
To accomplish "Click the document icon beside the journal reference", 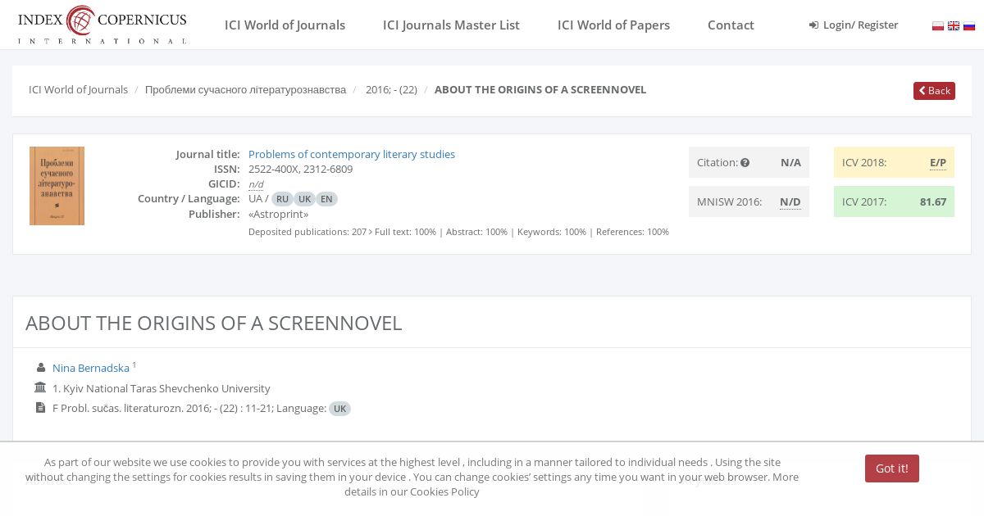I will (41, 407).
